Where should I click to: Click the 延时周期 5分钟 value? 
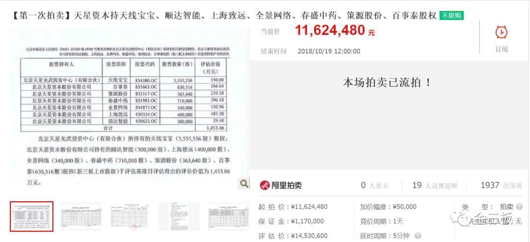402,236
